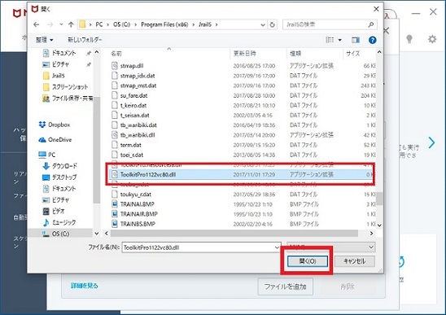Viewport: 446px width, 315px height.
Task: Open ビデオ under PC
Action: (58, 211)
